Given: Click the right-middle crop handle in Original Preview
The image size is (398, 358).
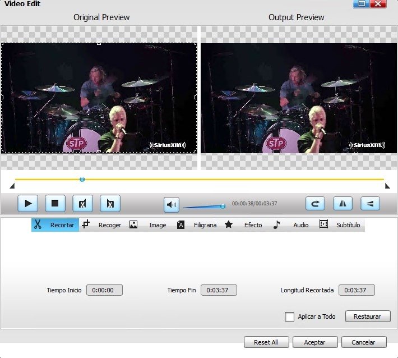Looking at the screenshot, I should click(x=196, y=97).
